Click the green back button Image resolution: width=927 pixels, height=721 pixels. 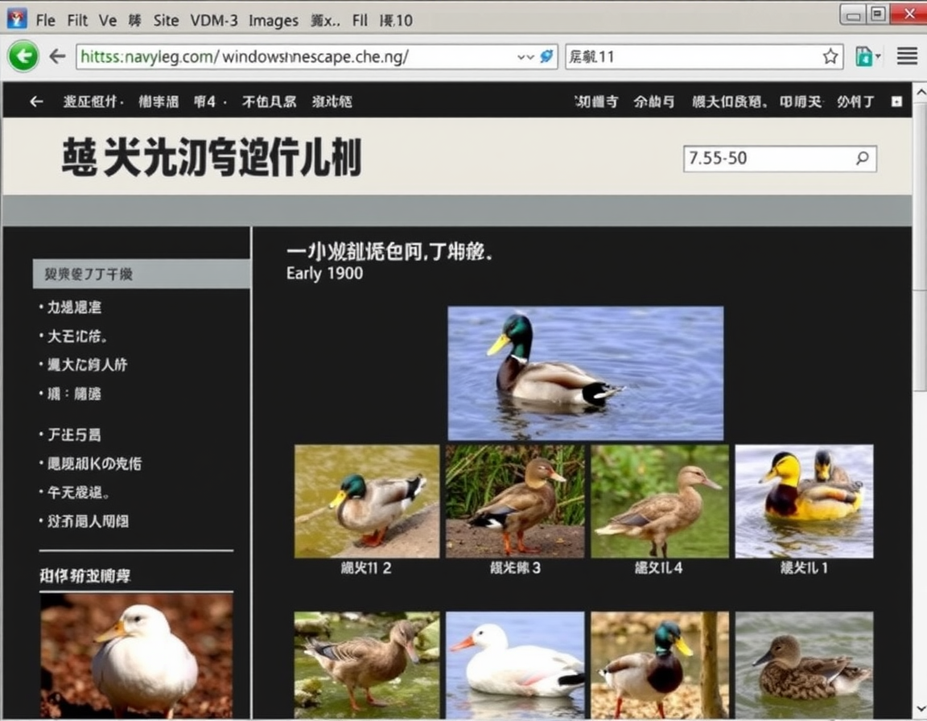click(x=23, y=57)
